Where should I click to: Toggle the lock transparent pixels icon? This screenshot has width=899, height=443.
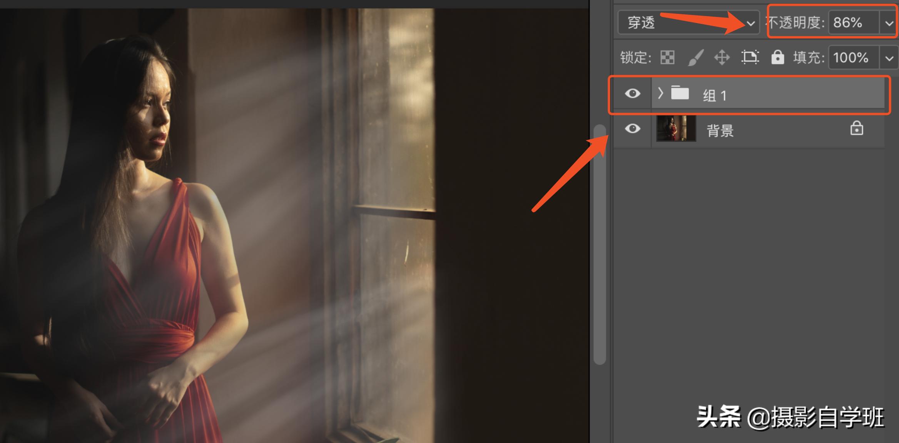tap(667, 58)
